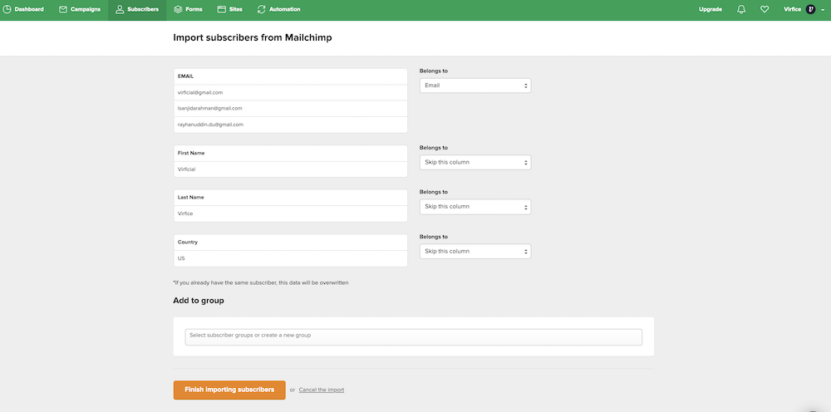Image resolution: width=831 pixels, height=412 pixels.
Task: Click the Country column header
Action: [290, 242]
